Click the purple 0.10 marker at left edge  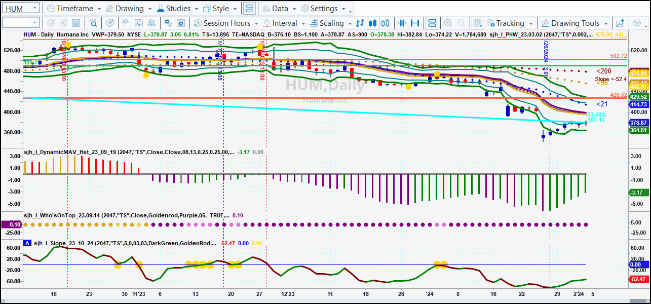[11, 224]
